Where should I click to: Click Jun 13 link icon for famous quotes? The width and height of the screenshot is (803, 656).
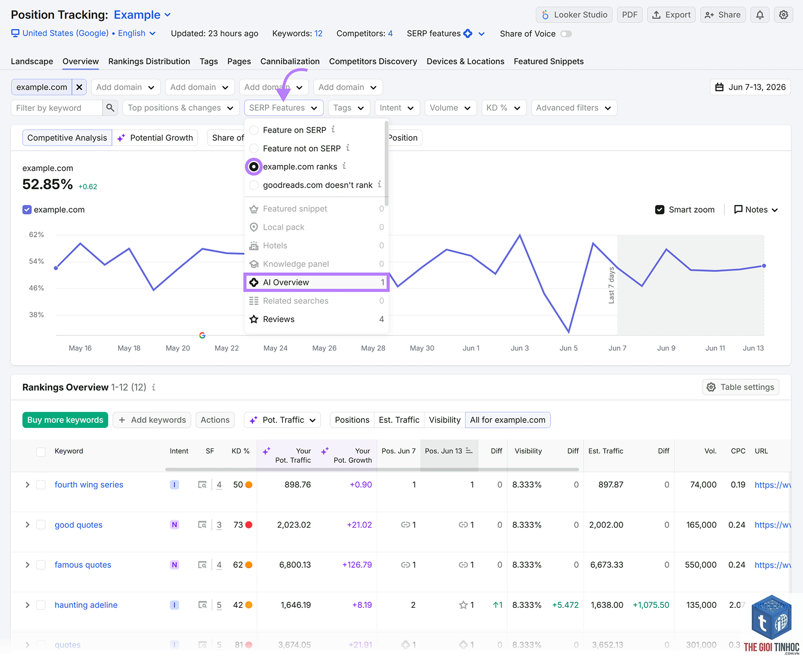click(463, 565)
